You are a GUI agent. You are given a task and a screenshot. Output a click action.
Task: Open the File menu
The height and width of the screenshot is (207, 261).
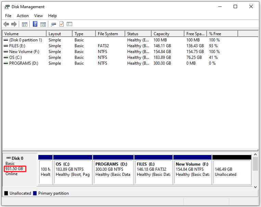pyautogui.click(x=8, y=16)
